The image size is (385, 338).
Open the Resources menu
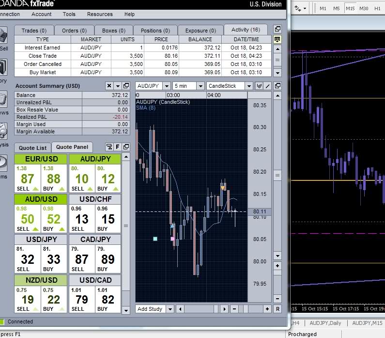[x=100, y=14]
